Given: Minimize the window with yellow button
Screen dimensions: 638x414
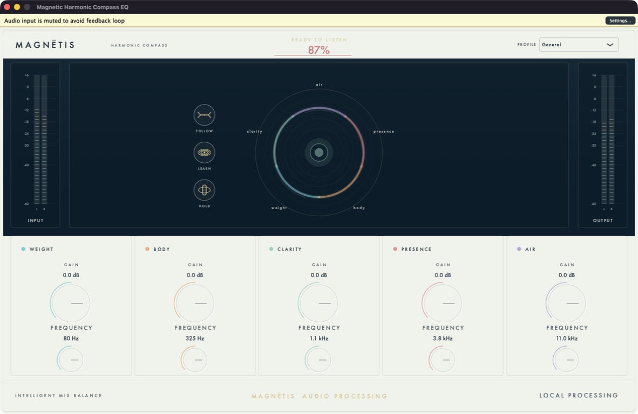Looking at the screenshot, I should pos(17,7).
